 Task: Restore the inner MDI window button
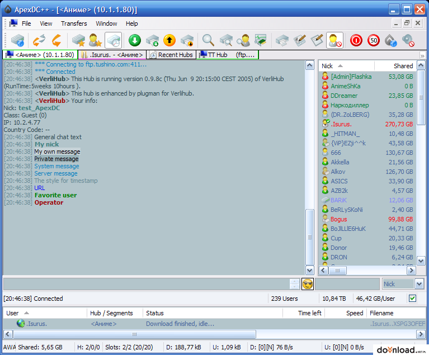[x=407, y=23]
